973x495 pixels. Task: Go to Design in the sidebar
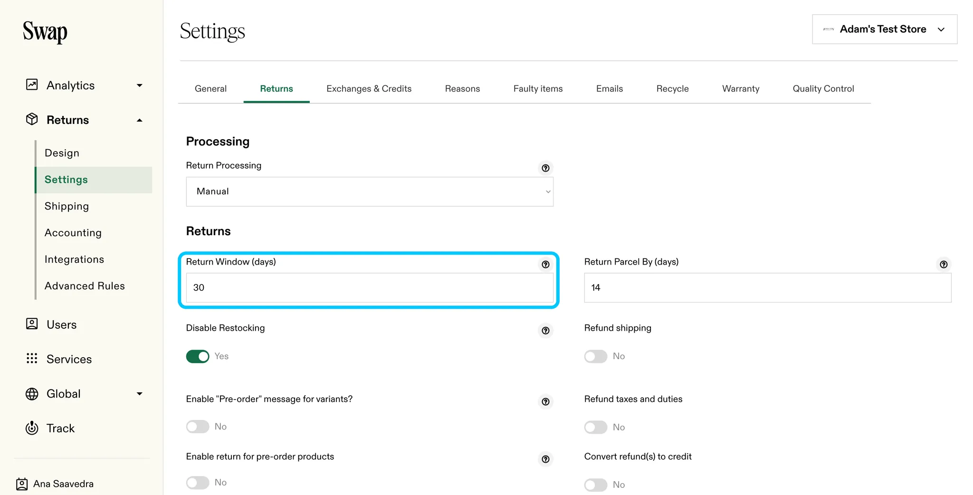pos(62,153)
